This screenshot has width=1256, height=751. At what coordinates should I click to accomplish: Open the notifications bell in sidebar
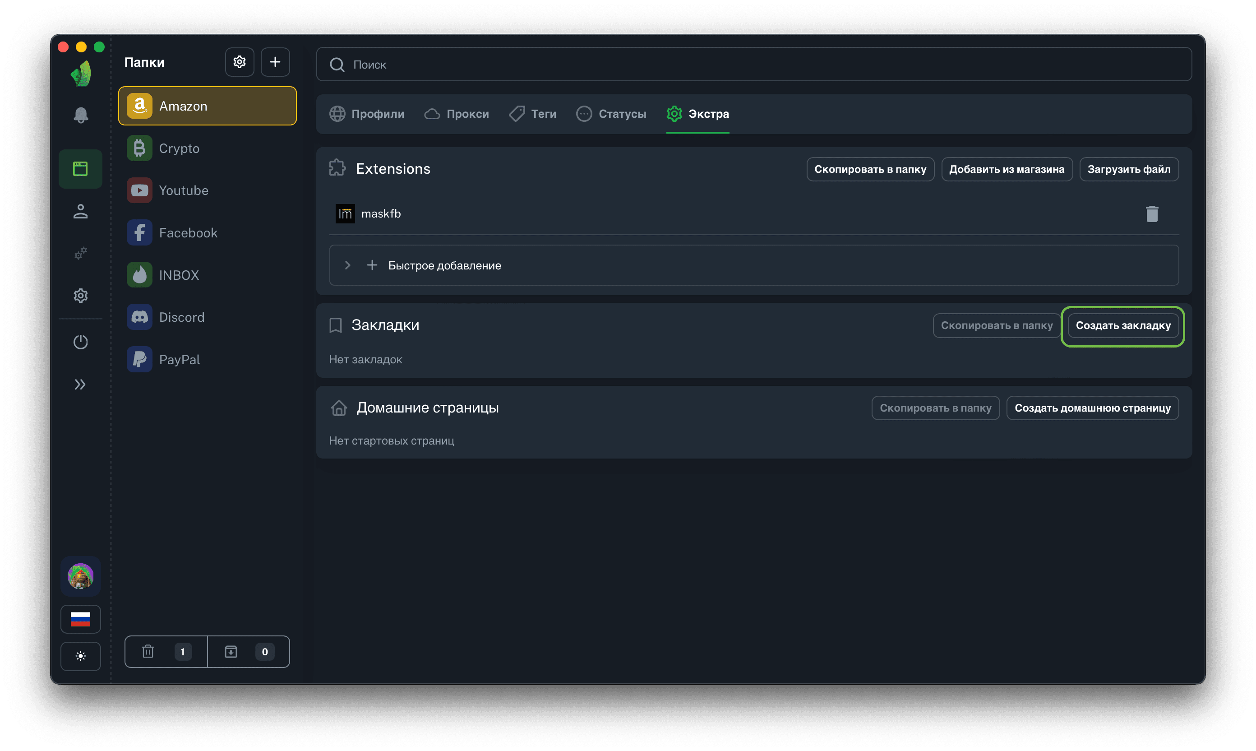coord(80,116)
